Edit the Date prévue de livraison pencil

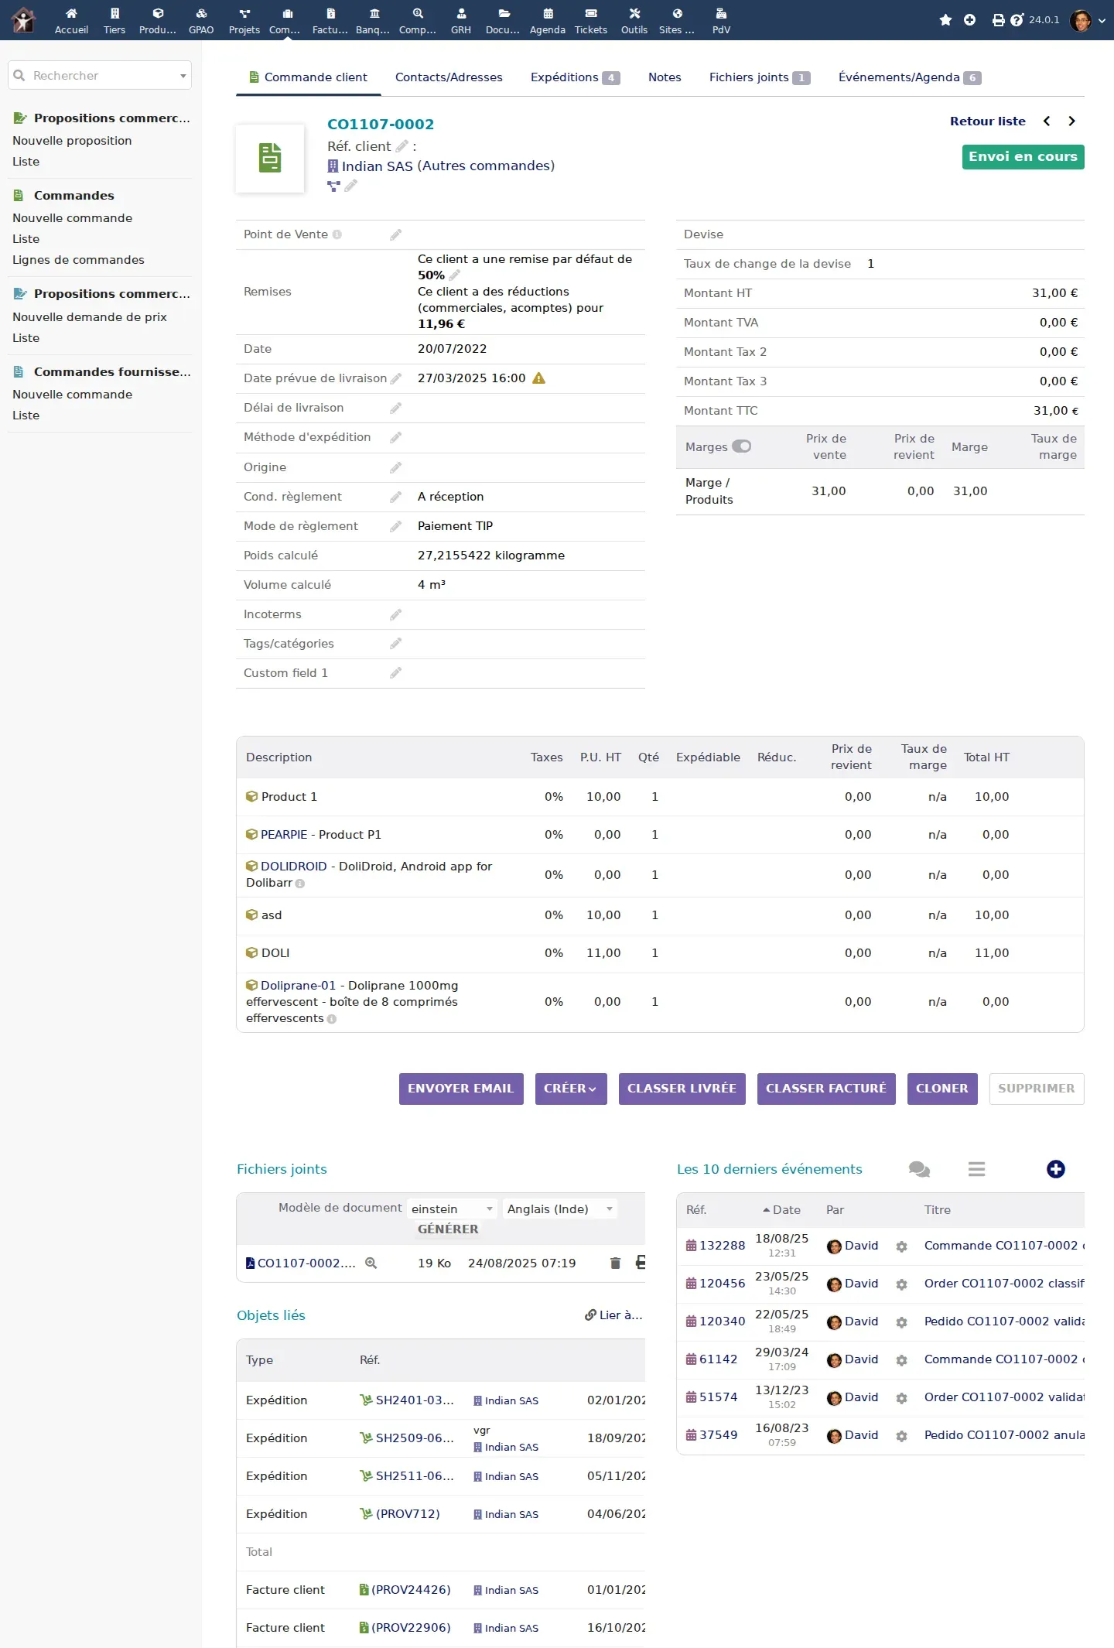point(396,378)
